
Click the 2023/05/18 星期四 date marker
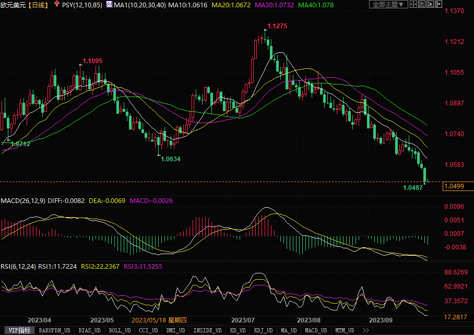pyautogui.click(x=156, y=320)
